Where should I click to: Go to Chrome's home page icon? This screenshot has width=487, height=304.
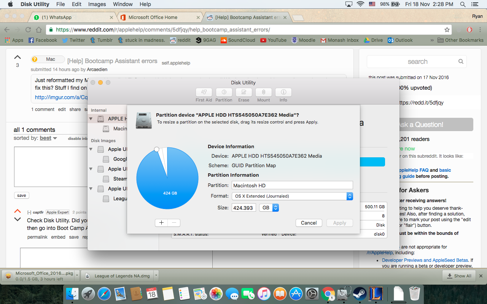click(38, 30)
